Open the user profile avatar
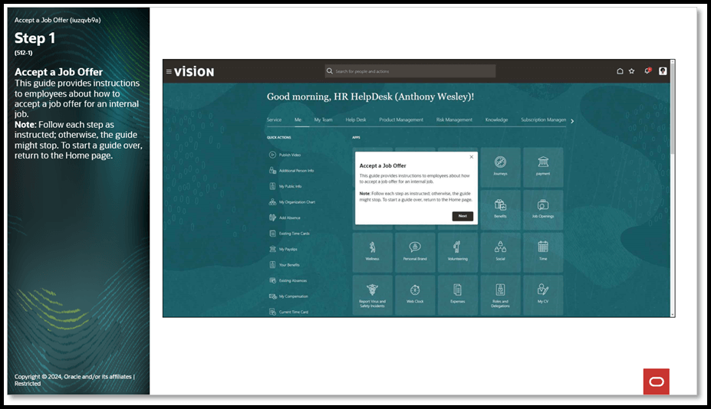This screenshot has height=409, width=711. [663, 71]
